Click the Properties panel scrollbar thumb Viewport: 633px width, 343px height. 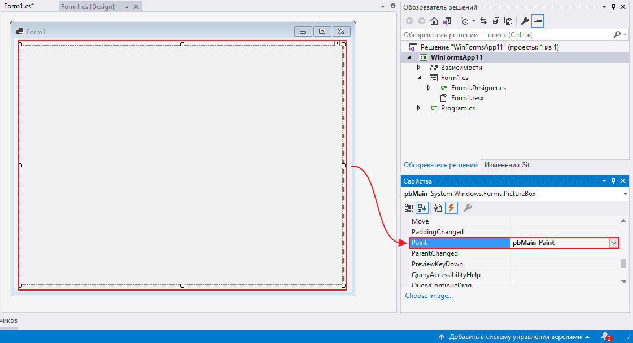pos(623,263)
